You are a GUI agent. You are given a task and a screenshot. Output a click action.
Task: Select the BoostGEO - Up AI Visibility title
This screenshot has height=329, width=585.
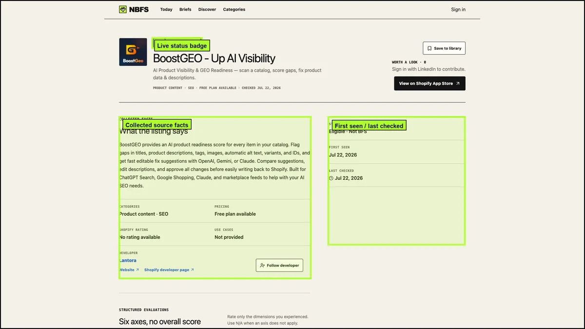click(214, 58)
